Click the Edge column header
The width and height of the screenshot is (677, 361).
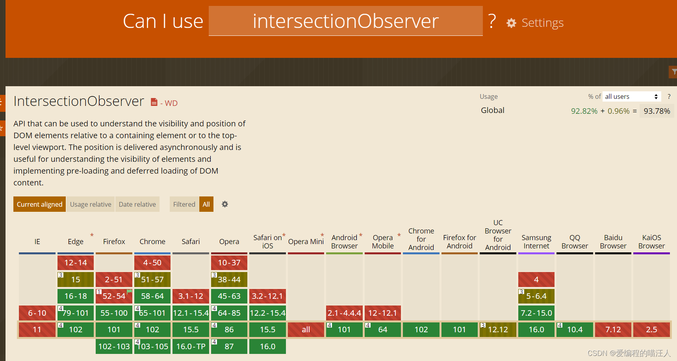pos(76,242)
